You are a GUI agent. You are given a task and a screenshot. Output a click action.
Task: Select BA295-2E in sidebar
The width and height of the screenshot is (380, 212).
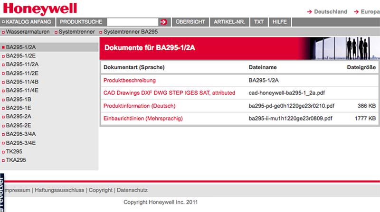tap(19, 126)
